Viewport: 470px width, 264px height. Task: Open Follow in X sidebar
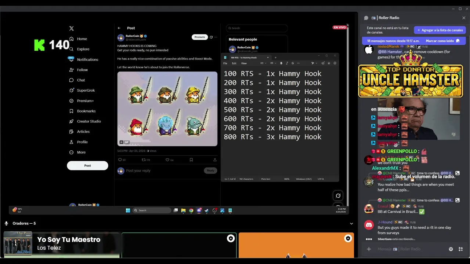pyautogui.click(x=79, y=70)
